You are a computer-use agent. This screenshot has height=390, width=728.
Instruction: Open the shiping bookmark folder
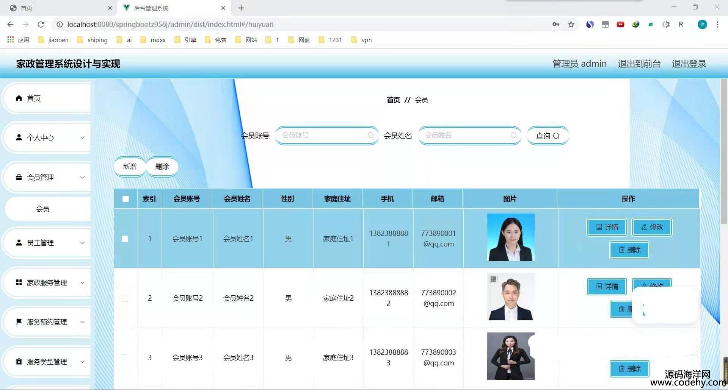click(92, 40)
